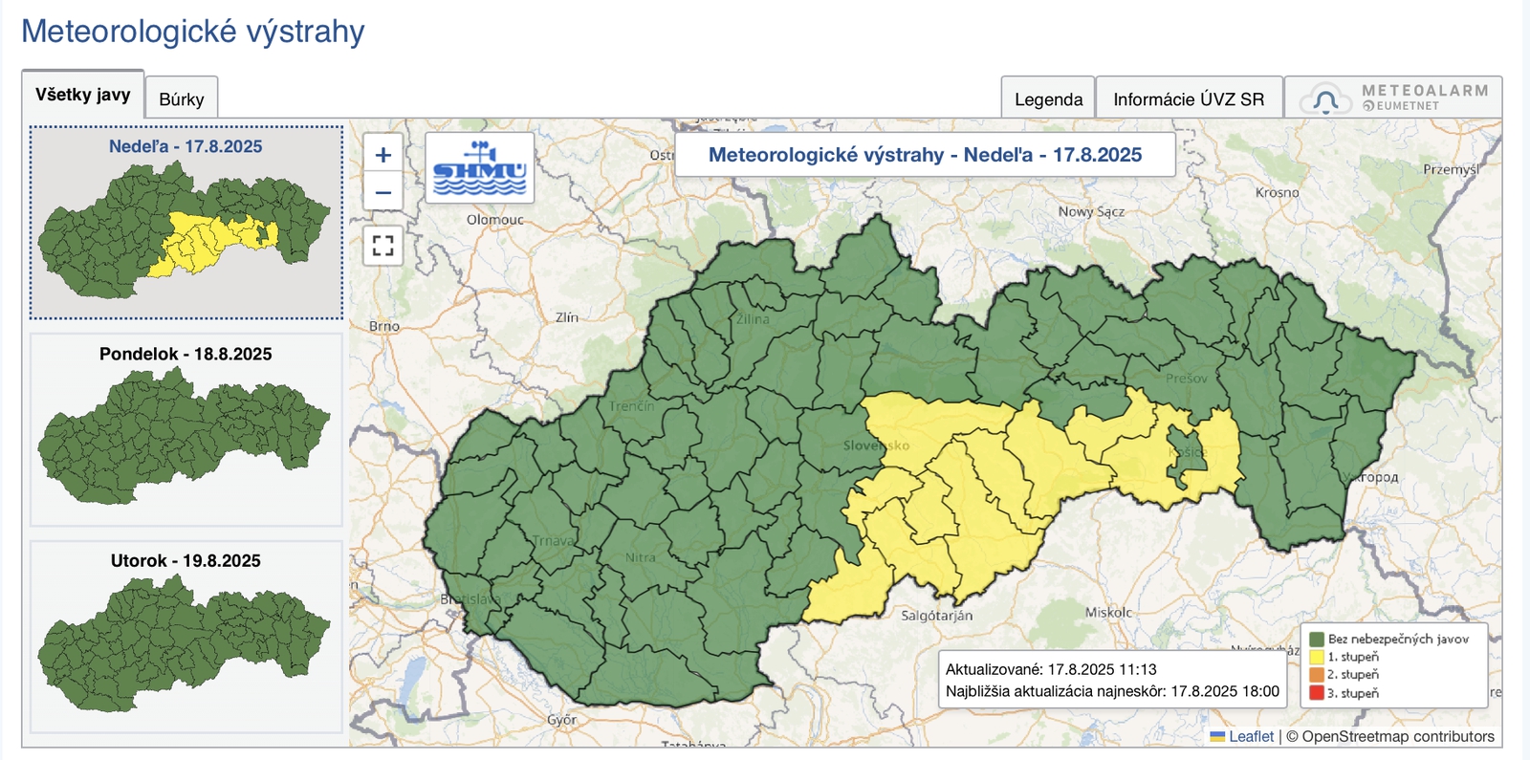Select Nedeľa 17.8.2025 forecast thumbnail
1530x760 pixels.
[186, 223]
